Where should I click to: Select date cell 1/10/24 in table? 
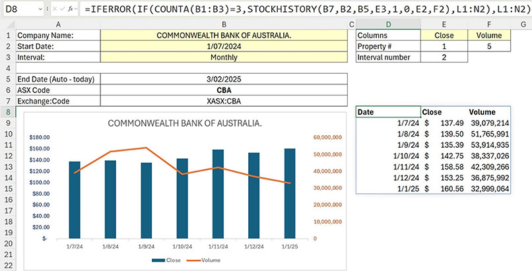click(389, 156)
